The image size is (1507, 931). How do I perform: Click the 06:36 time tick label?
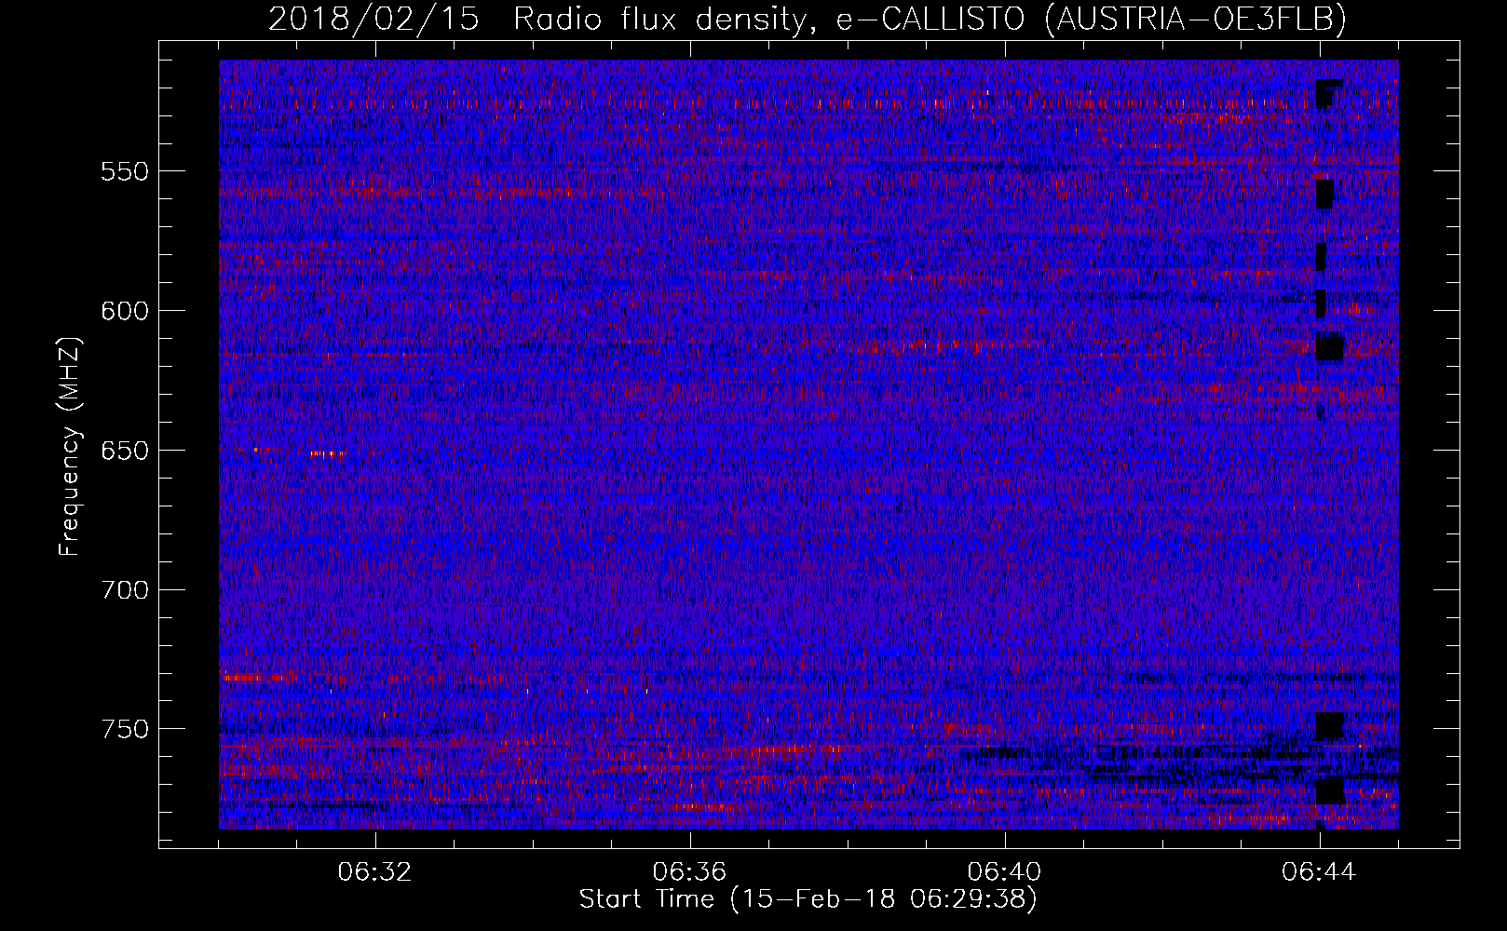pos(690,872)
